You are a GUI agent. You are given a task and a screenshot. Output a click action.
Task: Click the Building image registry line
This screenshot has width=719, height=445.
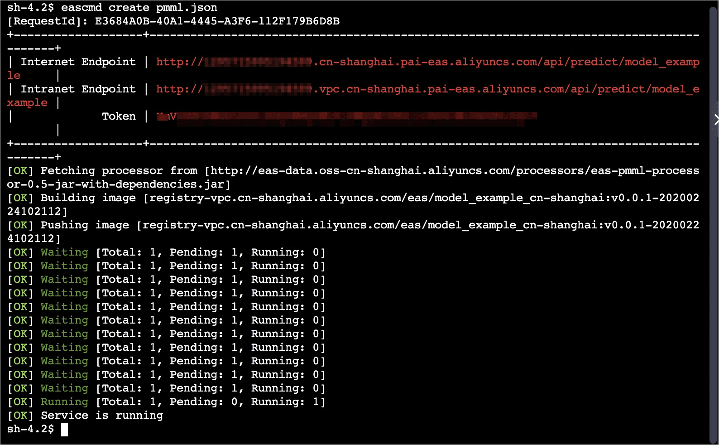pyautogui.click(x=353, y=205)
